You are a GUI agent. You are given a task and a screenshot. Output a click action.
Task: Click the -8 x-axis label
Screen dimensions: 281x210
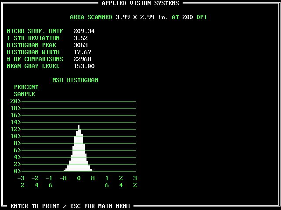(63, 178)
